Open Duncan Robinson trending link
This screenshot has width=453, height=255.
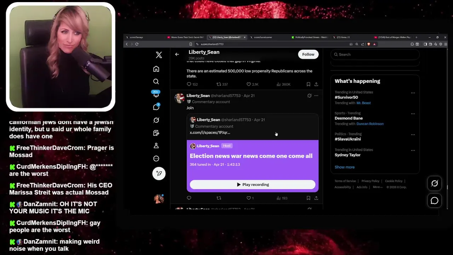click(370, 124)
